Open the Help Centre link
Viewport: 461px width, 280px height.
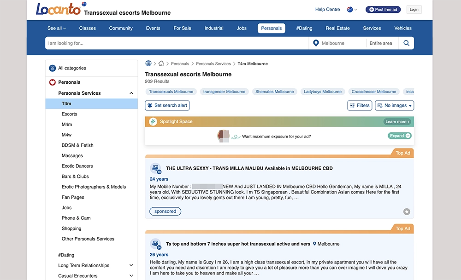pos(327,10)
